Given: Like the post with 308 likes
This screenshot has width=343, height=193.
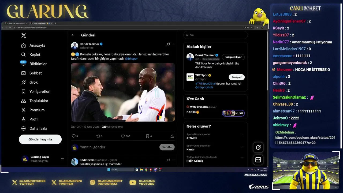Looking at the screenshot, I should tap(123, 136).
